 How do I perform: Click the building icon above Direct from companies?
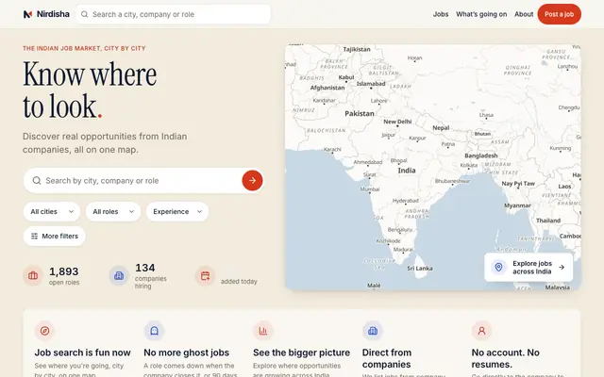(x=373, y=331)
